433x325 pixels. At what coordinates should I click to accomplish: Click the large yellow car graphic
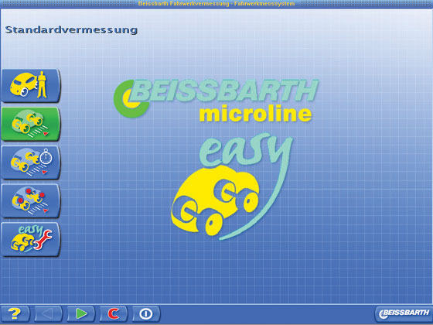point(215,200)
